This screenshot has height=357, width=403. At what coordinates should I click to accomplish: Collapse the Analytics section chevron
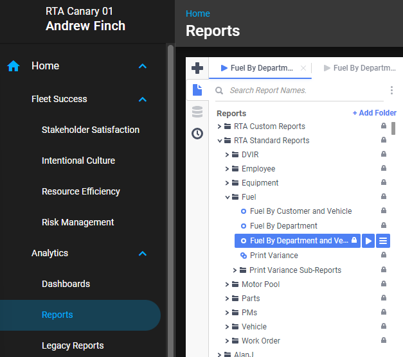(143, 254)
